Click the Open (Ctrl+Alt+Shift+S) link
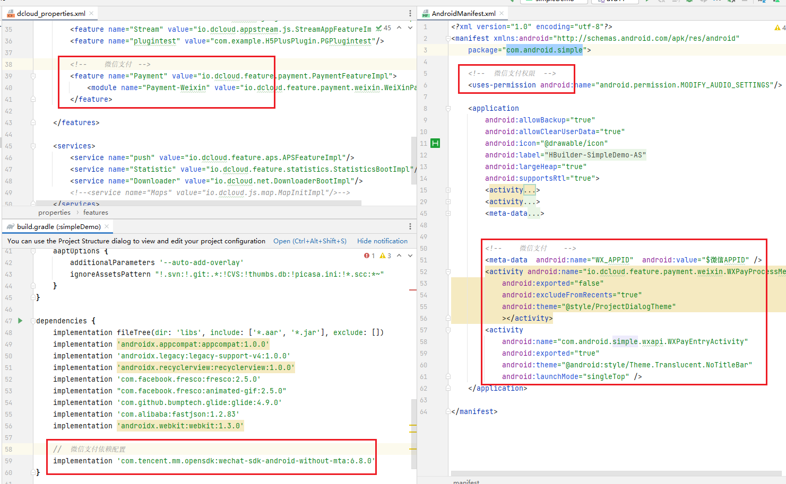786x484 pixels. [309, 241]
